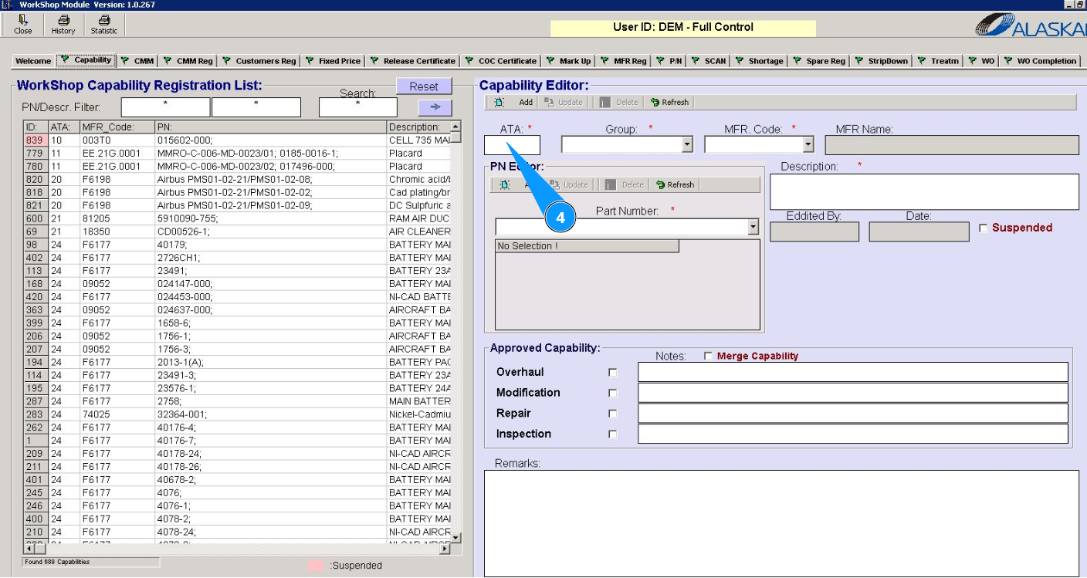This screenshot has height=578, width=1087.
Task: Click Refresh in the Capability Editor toolbar
Action: point(669,103)
